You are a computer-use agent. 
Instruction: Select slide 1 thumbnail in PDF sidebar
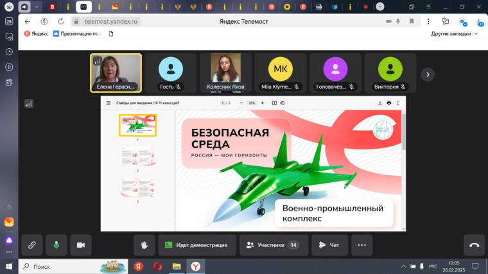pos(138,125)
